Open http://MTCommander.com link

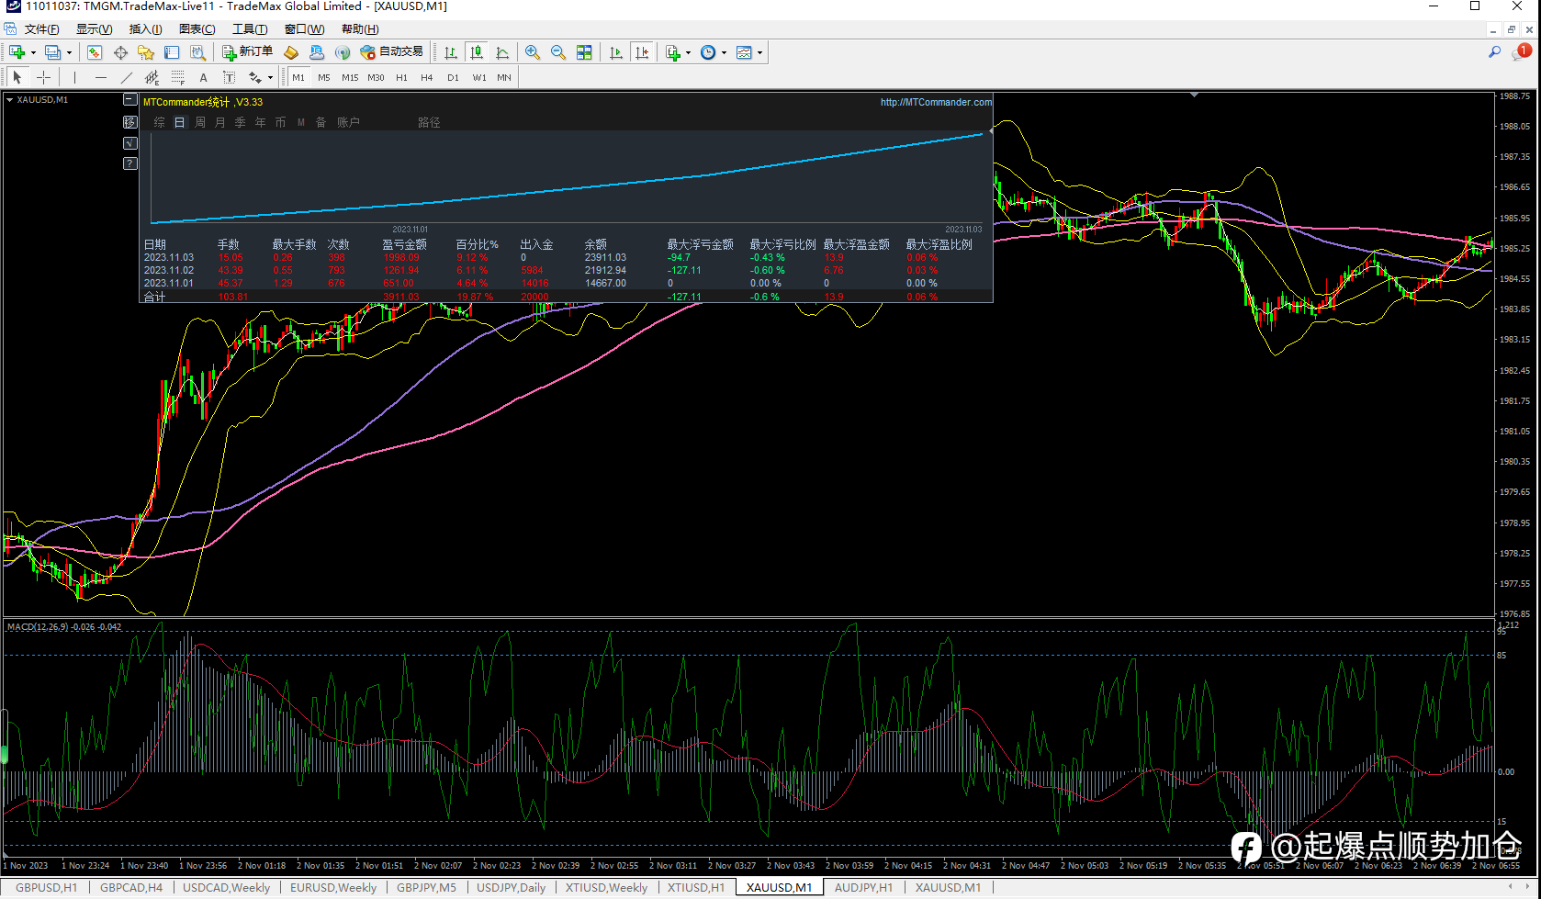936,102
